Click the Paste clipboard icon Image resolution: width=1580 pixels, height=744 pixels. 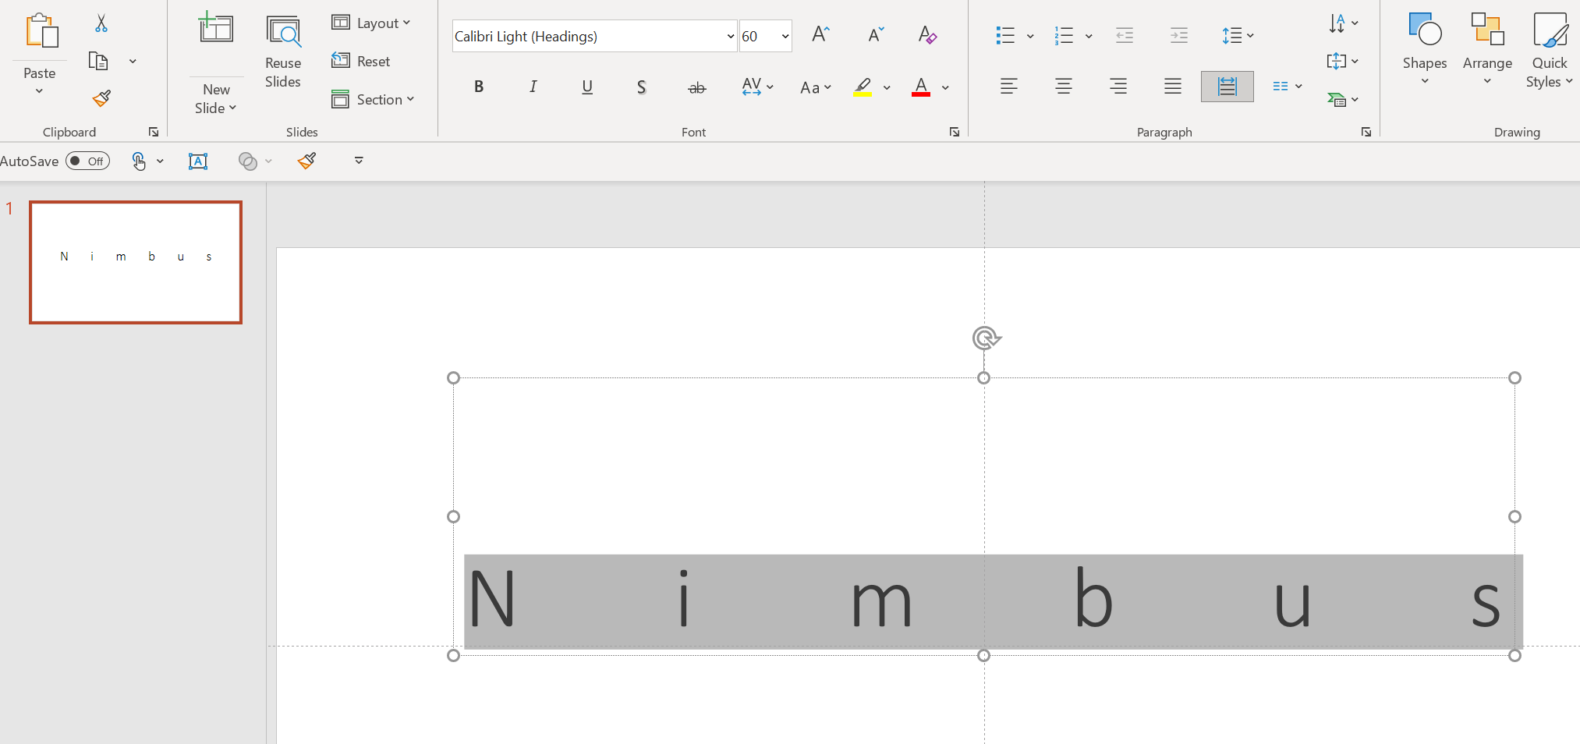pos(41,31)
